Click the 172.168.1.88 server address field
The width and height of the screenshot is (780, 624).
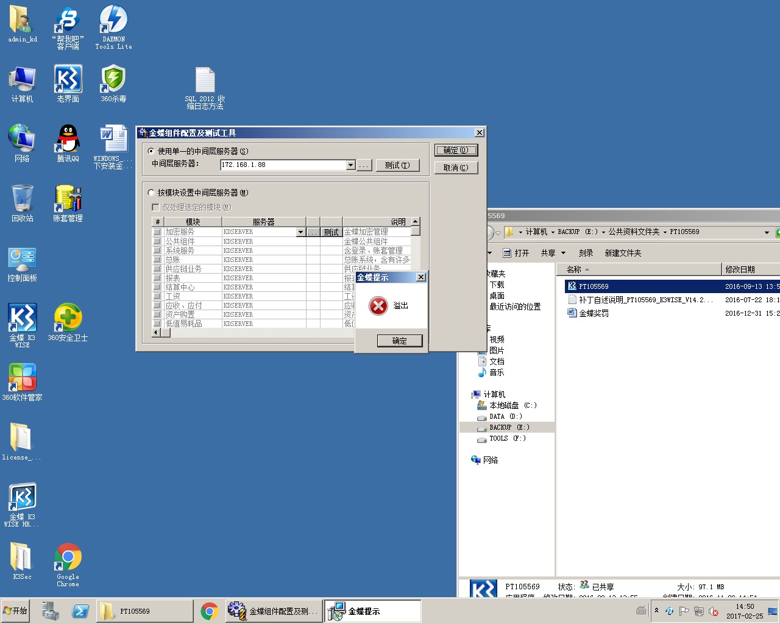click(x=283, y=165)
